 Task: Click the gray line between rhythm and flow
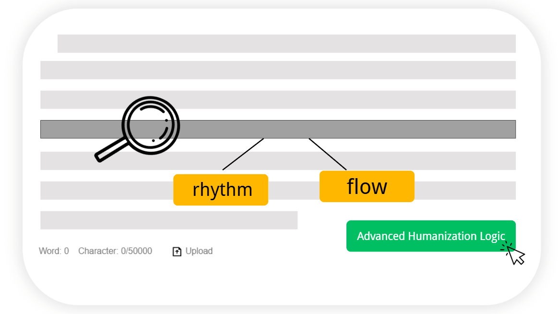pos(294,191)
